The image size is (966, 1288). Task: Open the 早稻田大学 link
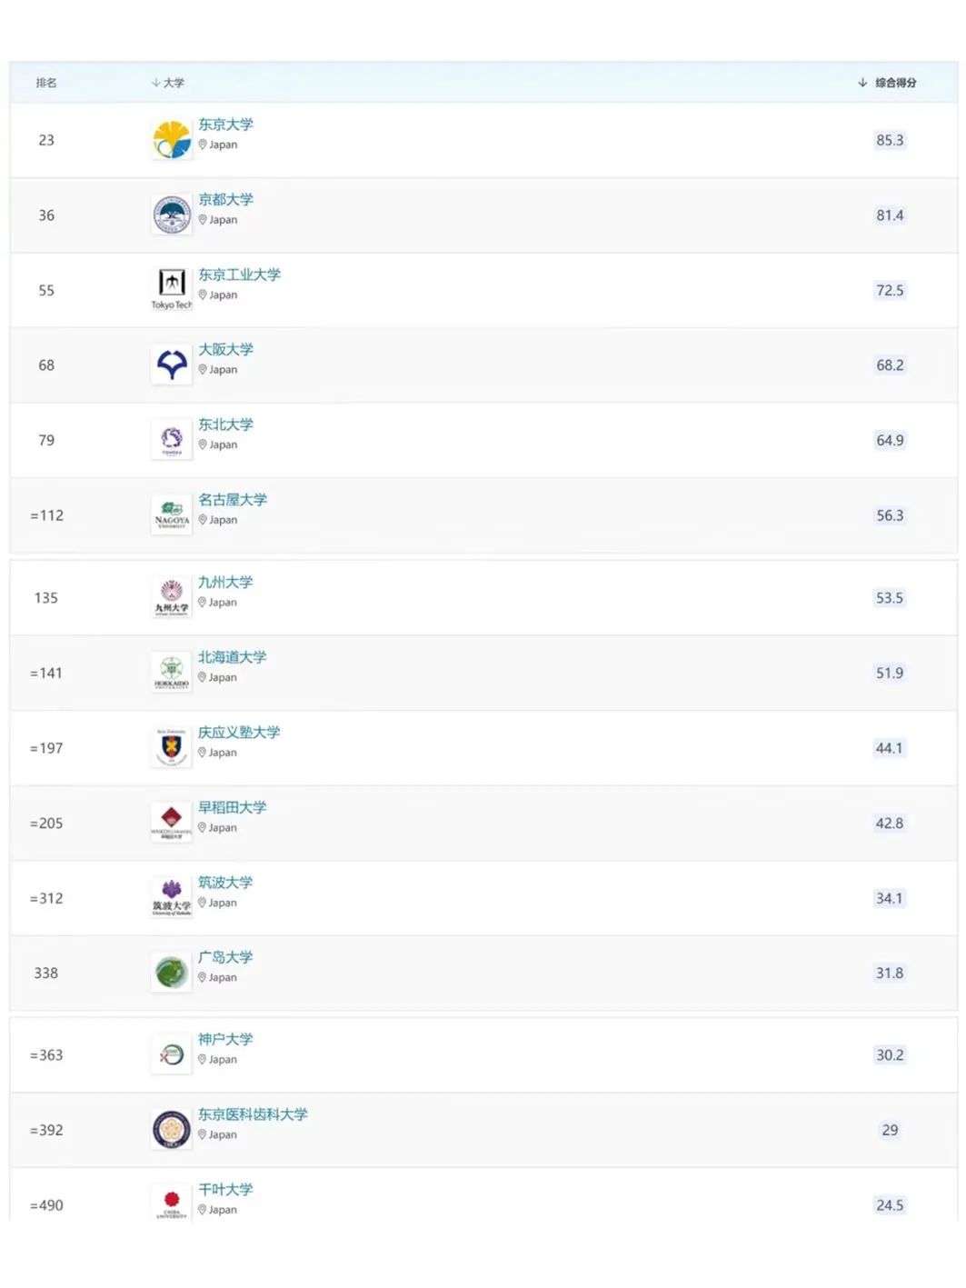(x=233, y=807)
